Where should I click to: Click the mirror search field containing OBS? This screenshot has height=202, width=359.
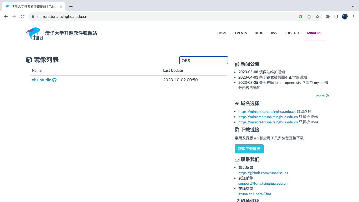click(x=203, y=60)
